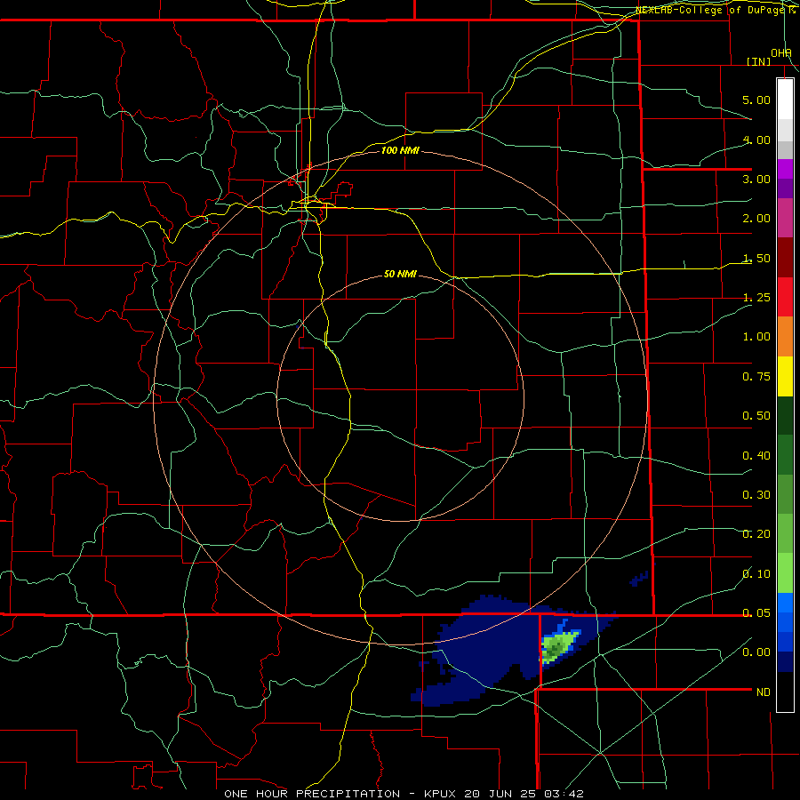This screenshot has height=800, width=800.
Task: Select the dark red legend swatch near 1.50
Action: [x=785, y=258]
